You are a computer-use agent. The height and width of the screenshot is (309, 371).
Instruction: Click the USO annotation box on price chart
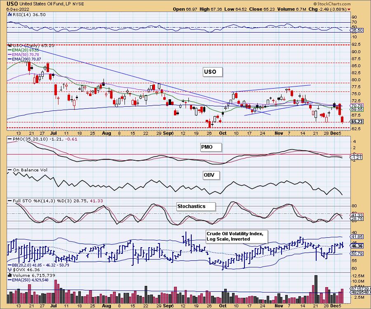(x=212, y=72)
